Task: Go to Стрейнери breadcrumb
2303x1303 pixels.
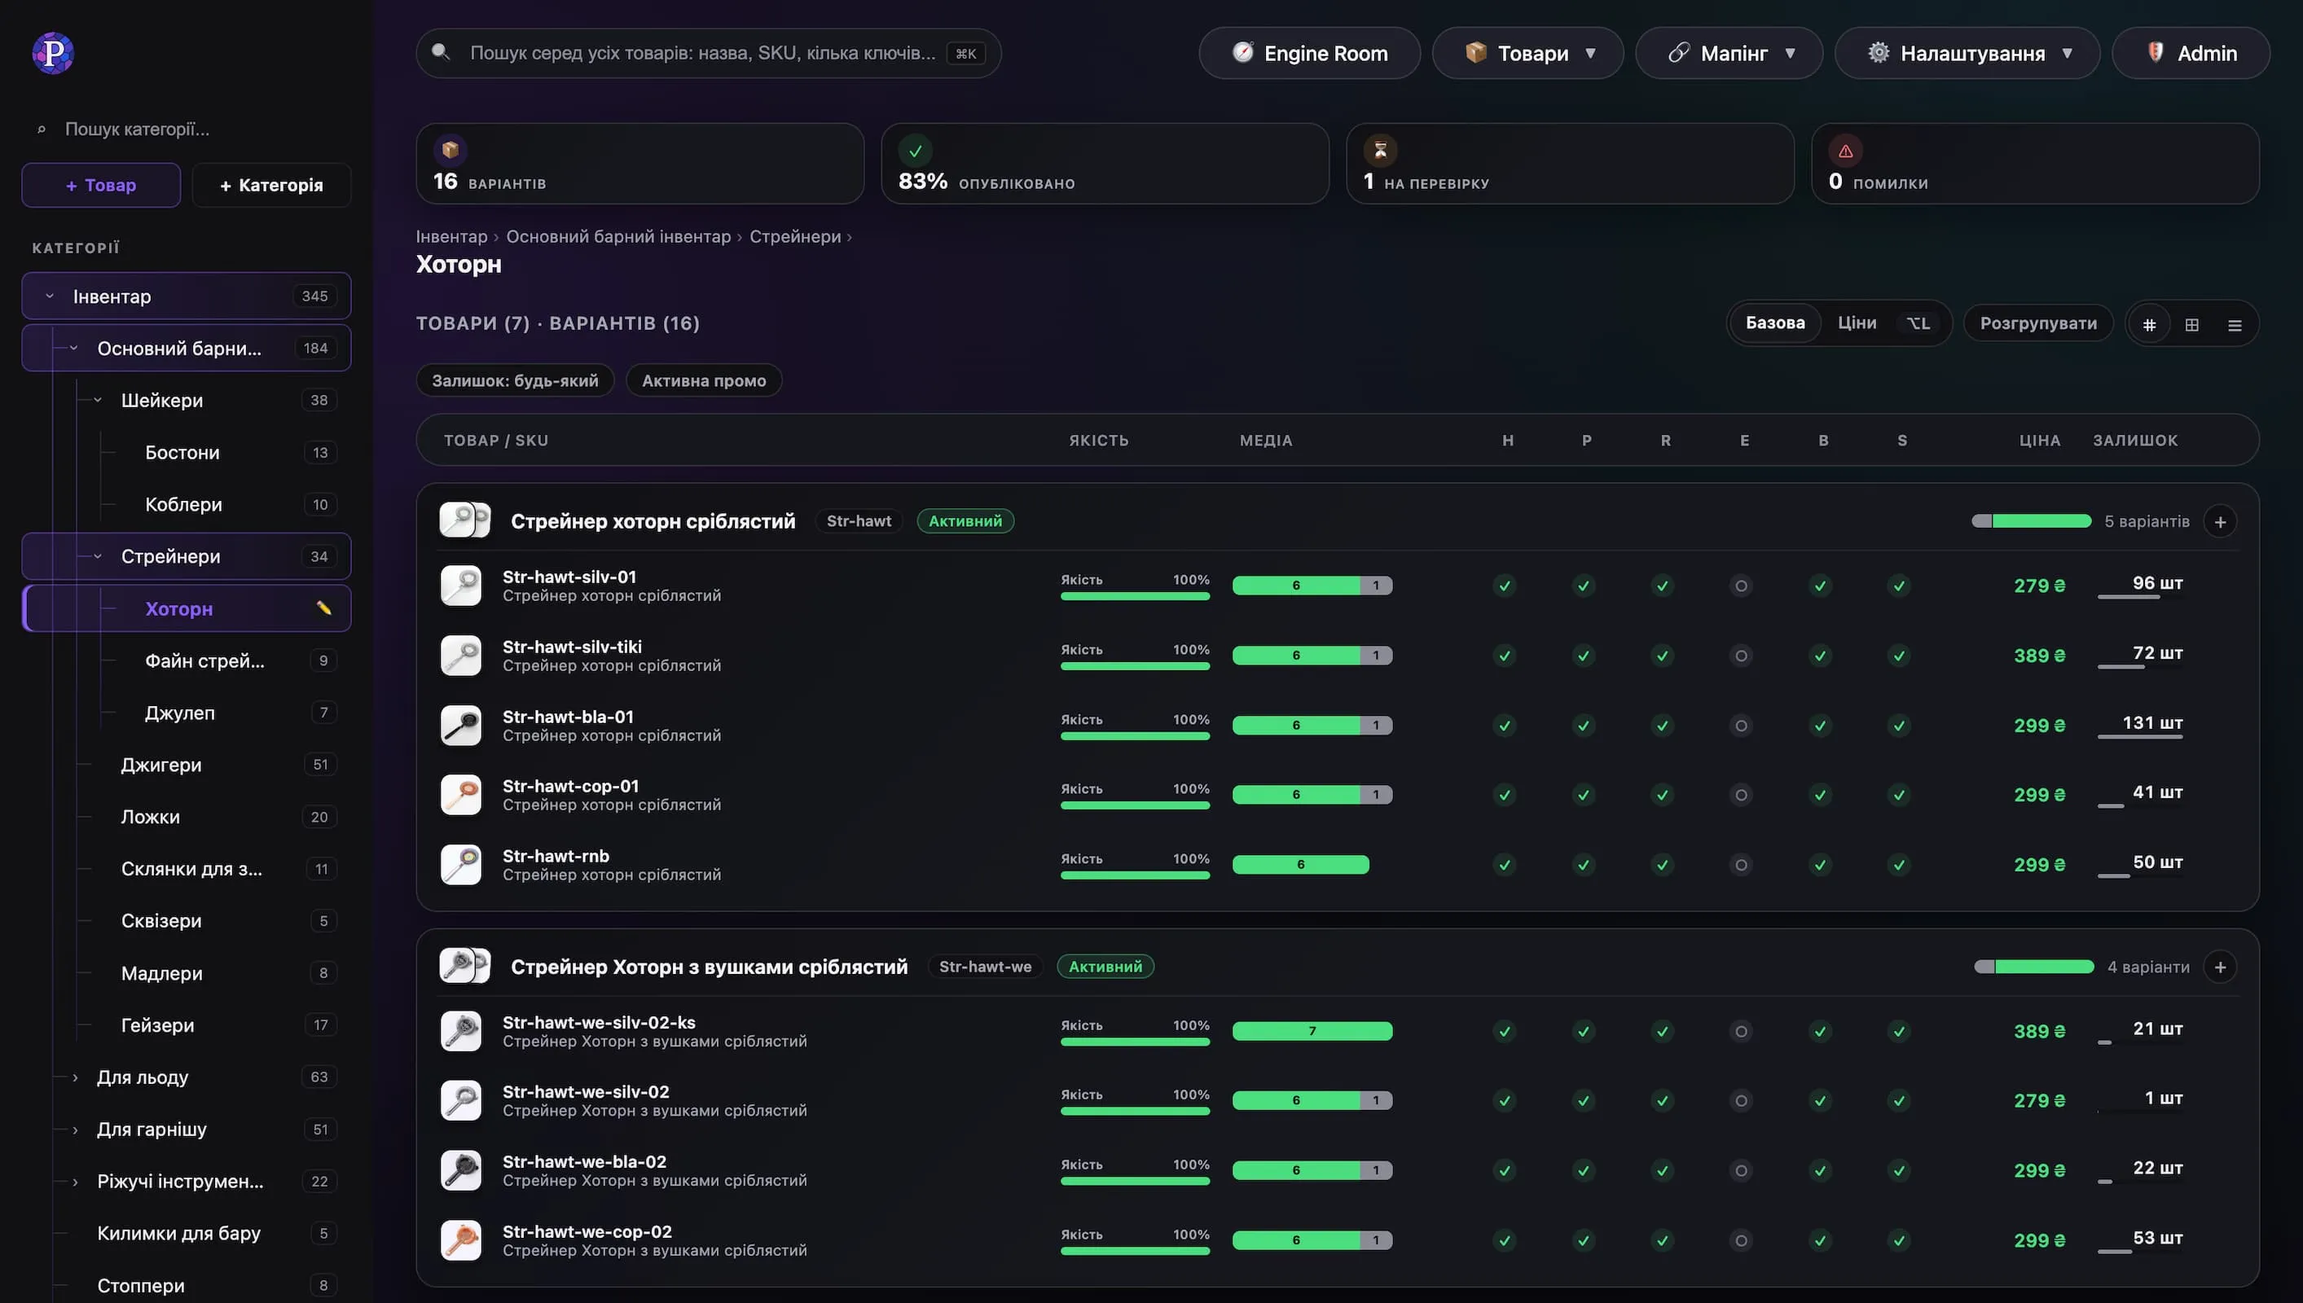Action: (x=795, y=236)
